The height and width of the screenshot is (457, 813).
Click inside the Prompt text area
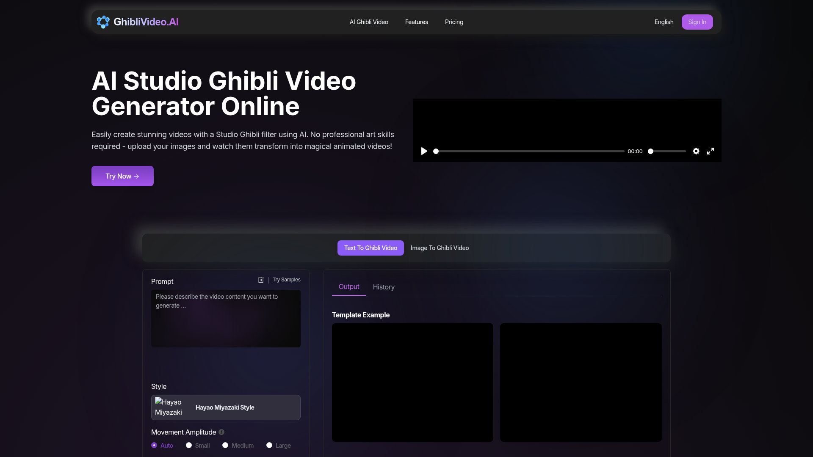click(x=226, y=319)
